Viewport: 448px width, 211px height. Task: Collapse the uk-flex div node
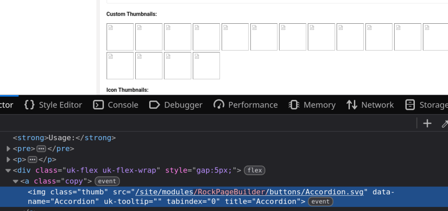[8, 170]
